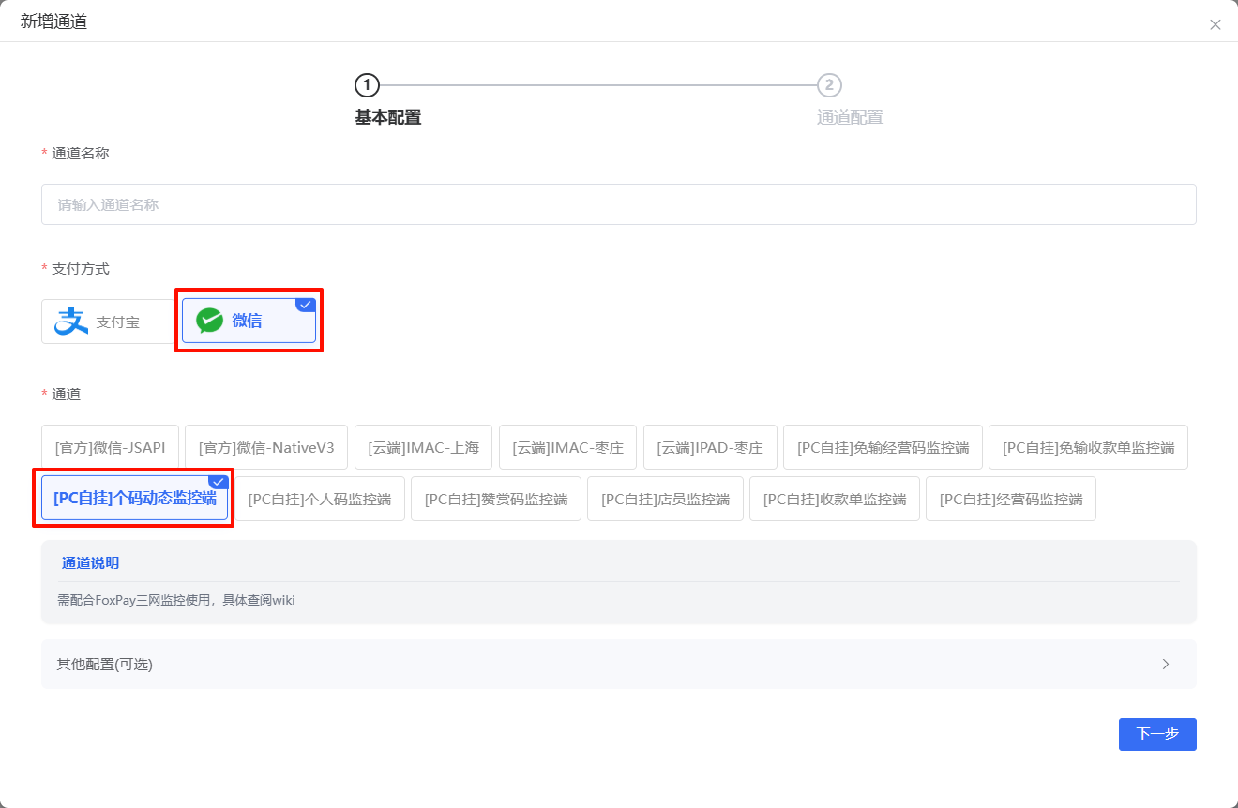Viewport: 1238px width, 808px height.
Task: Click the chevron arrow beside 其他配置
Action: 1166,665
